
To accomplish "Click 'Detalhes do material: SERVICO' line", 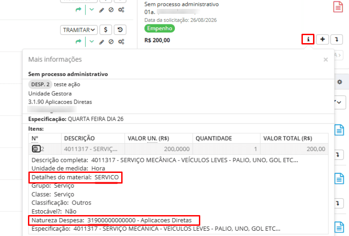I will pyautogui.click(x=75, y=177).
